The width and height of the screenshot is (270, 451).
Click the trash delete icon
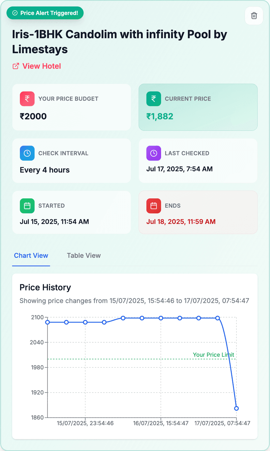[254, 16]
